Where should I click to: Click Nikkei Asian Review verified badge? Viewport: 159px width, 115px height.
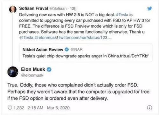tap(67, 50)
